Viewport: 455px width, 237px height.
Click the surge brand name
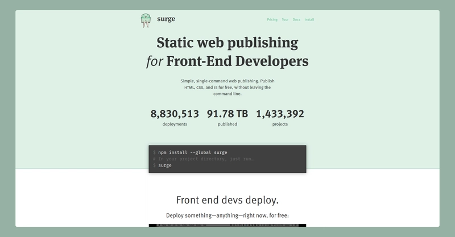click(166, 19)
